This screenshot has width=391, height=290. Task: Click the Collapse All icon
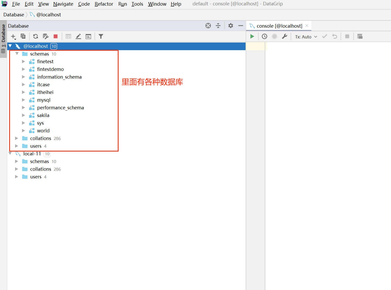[218, 26]
